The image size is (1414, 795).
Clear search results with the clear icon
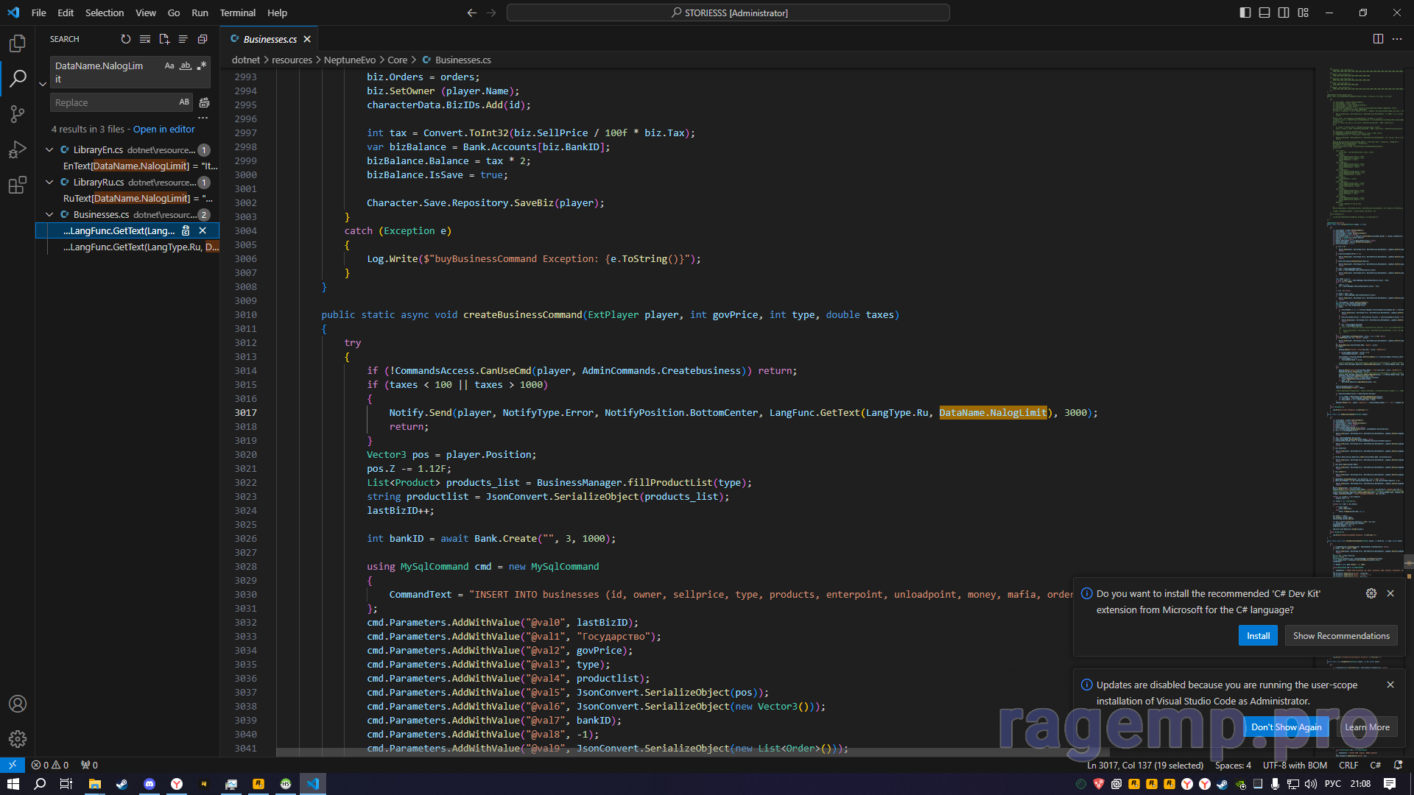pos(145,39)
